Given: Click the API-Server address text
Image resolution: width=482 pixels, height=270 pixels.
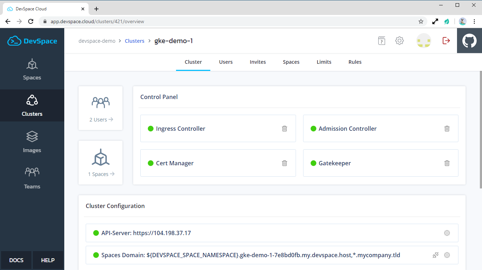Looking at the screenshot, I should click(x=146, y=233).
